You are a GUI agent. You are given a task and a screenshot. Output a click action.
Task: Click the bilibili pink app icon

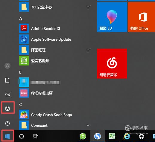24,93
